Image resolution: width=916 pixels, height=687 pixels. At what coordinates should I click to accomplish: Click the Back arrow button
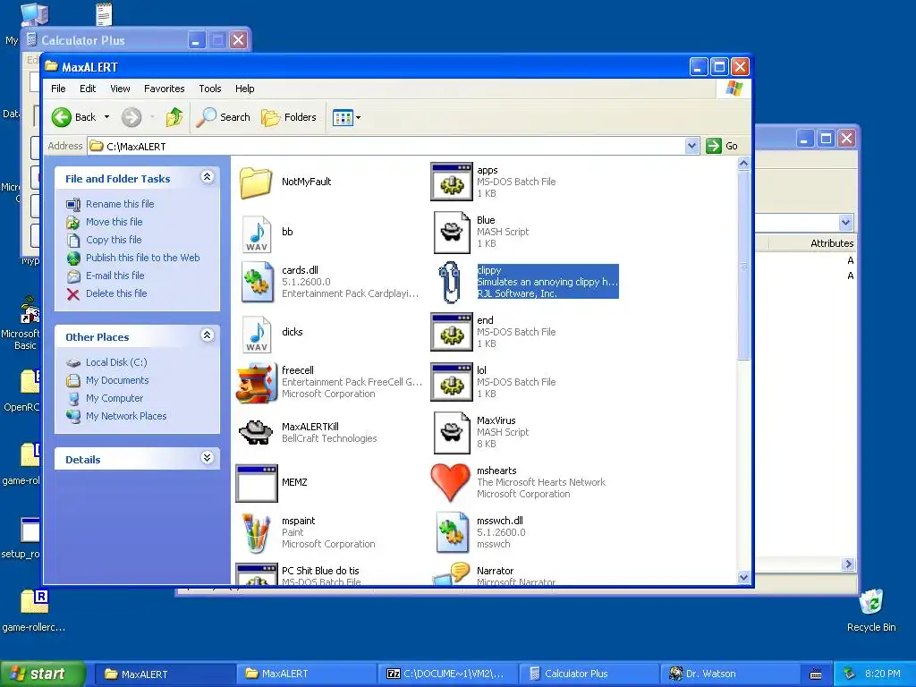pos(73,117)
